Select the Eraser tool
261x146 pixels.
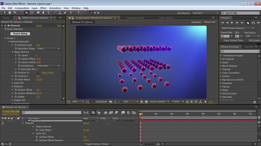click(65, 13)
